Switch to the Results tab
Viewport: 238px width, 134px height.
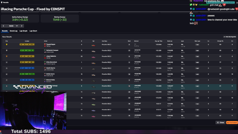(5, 31)
